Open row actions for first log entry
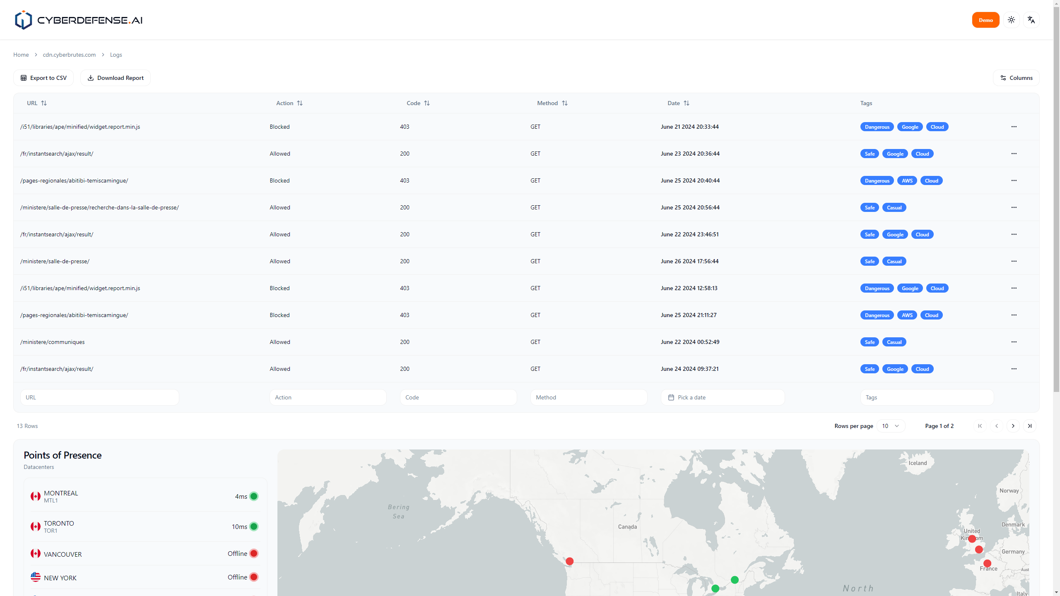Viewport: 1060px width, 596px height. pos(1014,127)
